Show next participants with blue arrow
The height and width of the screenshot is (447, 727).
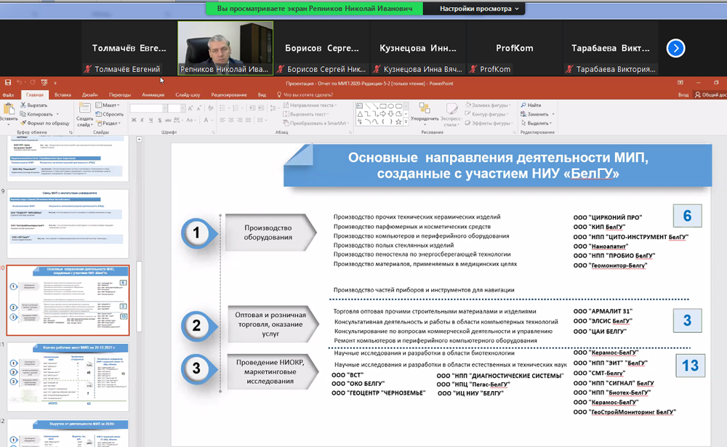675,48
